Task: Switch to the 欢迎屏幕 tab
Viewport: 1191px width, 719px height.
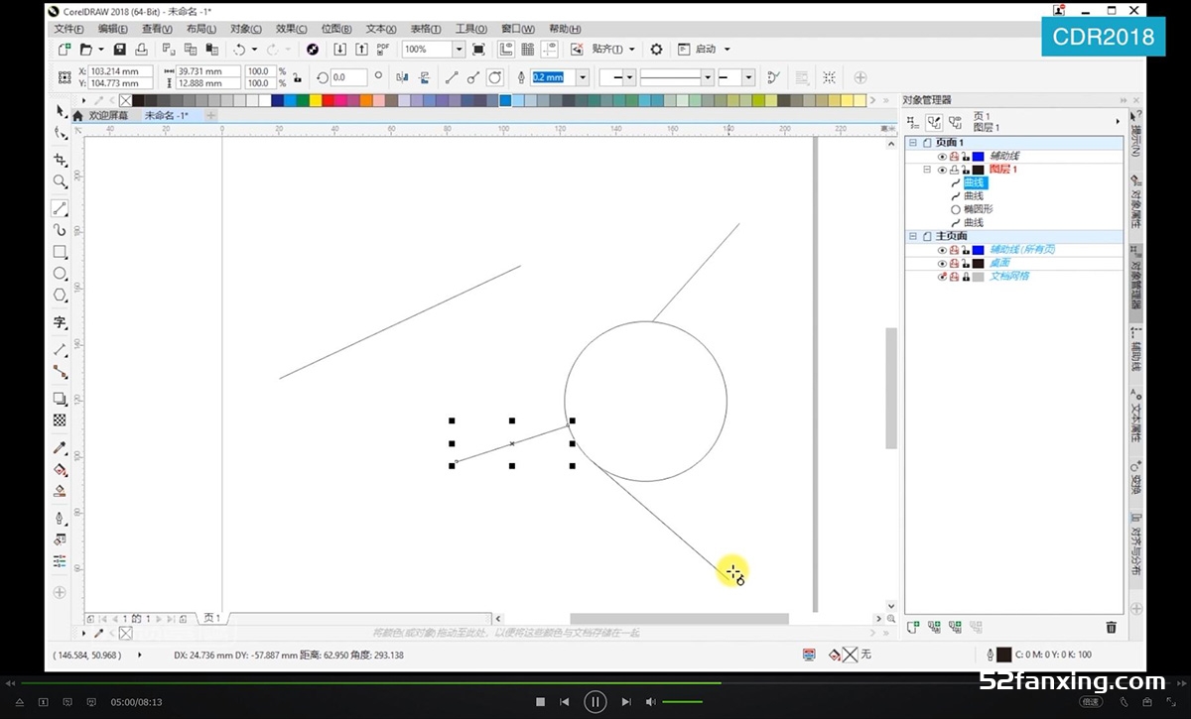Action: coord(108,115)
